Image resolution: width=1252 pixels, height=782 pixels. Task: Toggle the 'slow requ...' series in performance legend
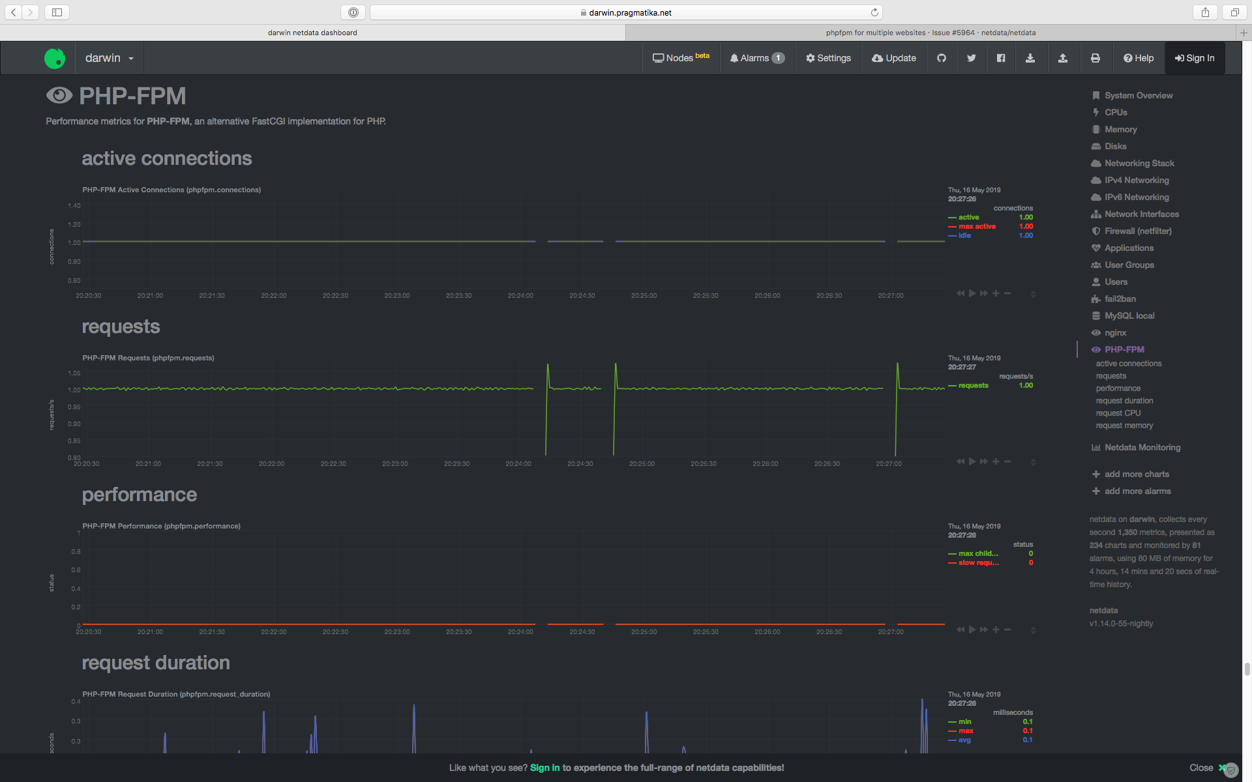[x=978, y=562]
